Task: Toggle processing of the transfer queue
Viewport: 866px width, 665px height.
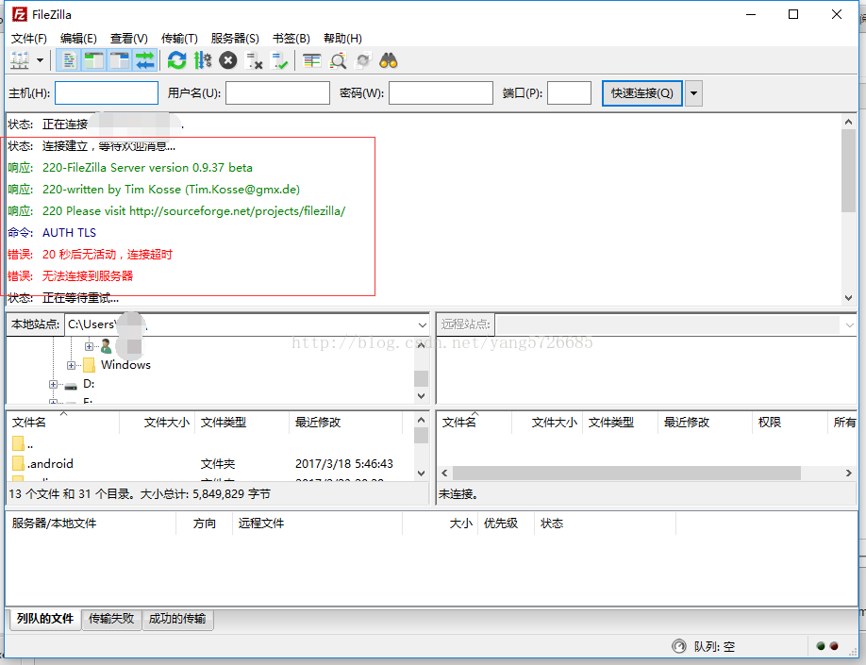Action: tap(202, 60)
